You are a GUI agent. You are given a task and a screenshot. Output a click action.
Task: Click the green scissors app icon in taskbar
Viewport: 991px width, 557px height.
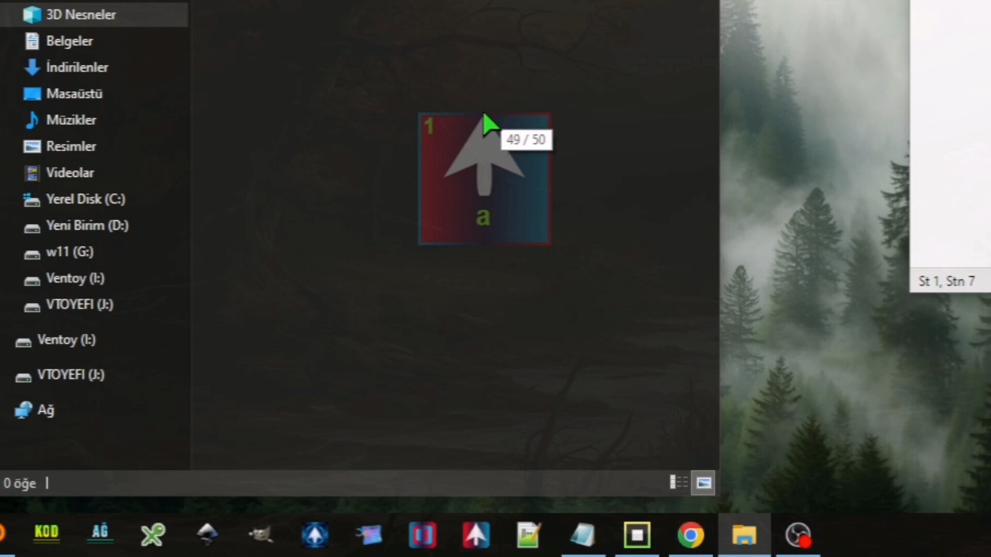coord(153,535)
